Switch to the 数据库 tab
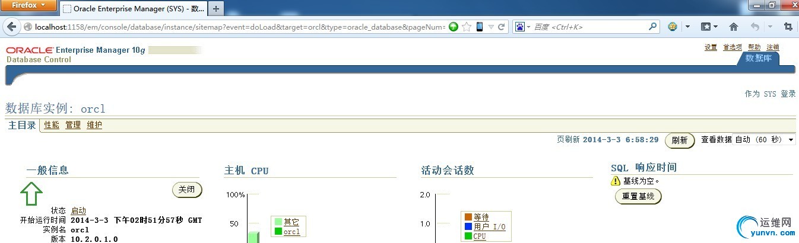 (x=758, y=58)
